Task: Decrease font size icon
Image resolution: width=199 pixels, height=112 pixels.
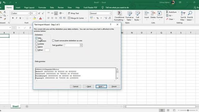Action: tap(43, 13)
